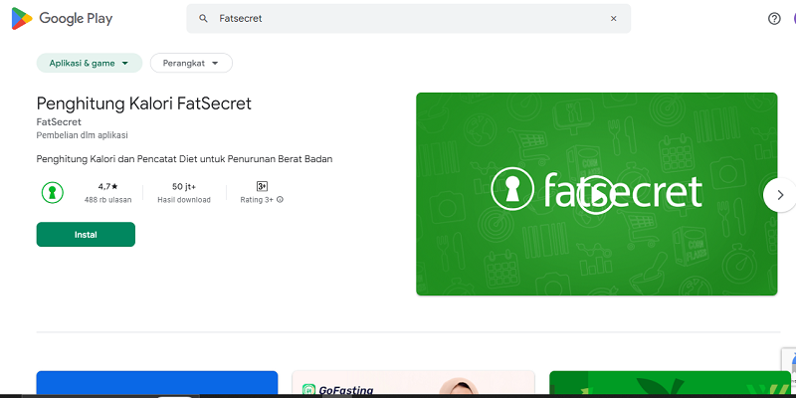Click the search magnifier icon
The height and width of the screenshot is (398, 796).
(x=203, y=19)
